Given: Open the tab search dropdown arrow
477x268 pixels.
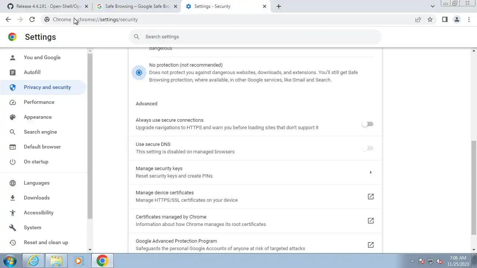Looking at the screenshot, I should point(432,6).
